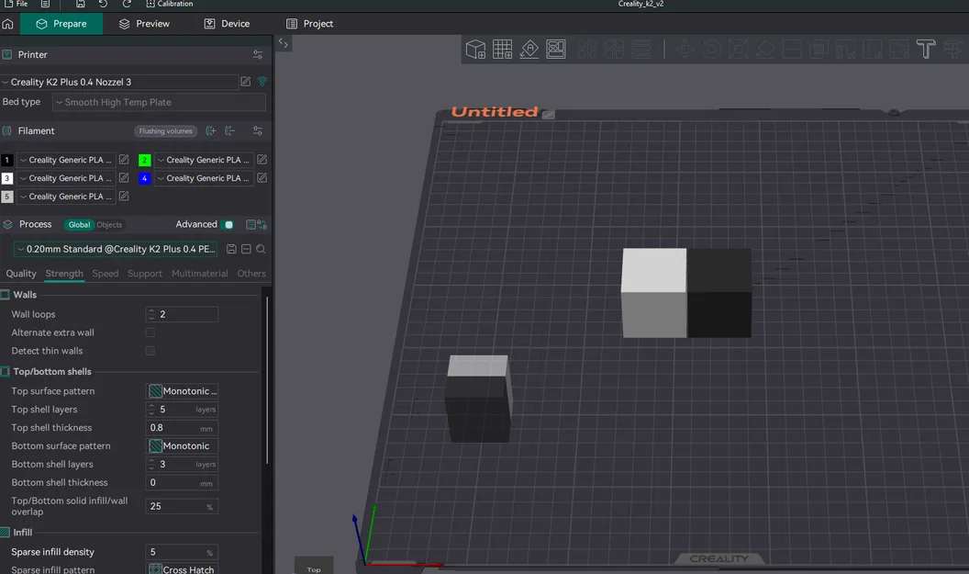Click the green filament 2 color swatch
Screen dimensions: 969x574
[145, 160]
